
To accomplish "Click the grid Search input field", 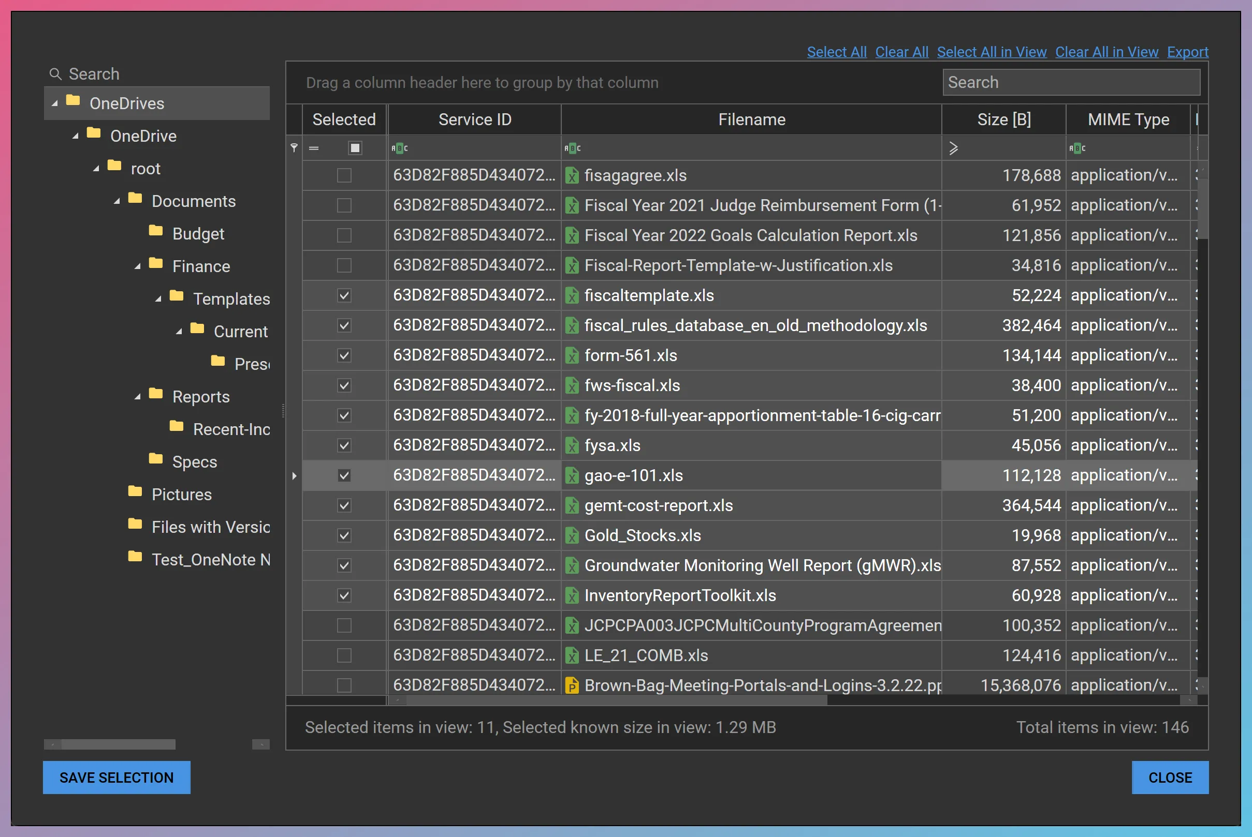I will click(x=1071, y=82).
